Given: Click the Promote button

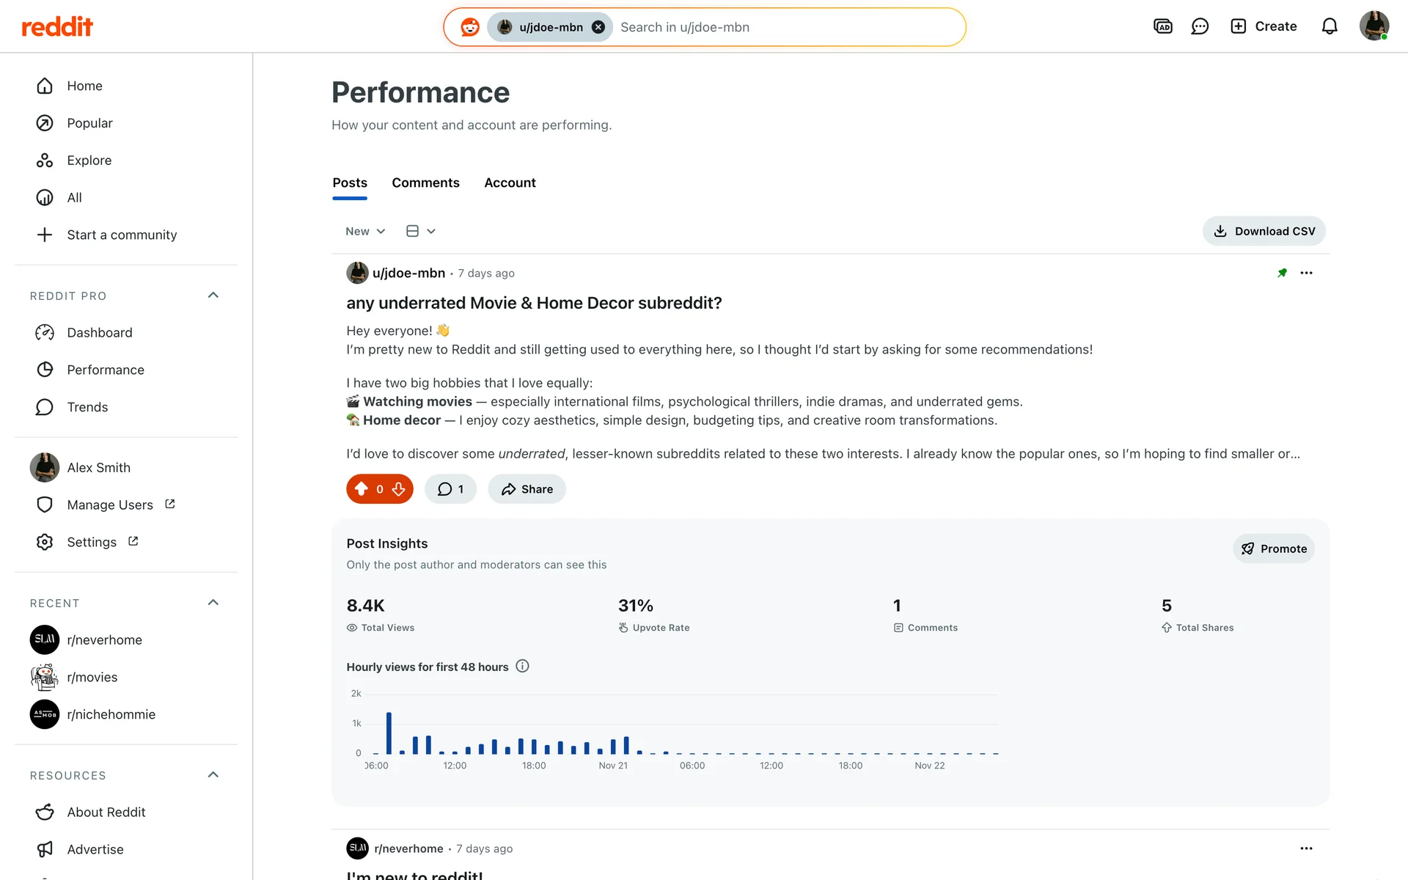Looking at the screenshot, I should pos(1274,549).
